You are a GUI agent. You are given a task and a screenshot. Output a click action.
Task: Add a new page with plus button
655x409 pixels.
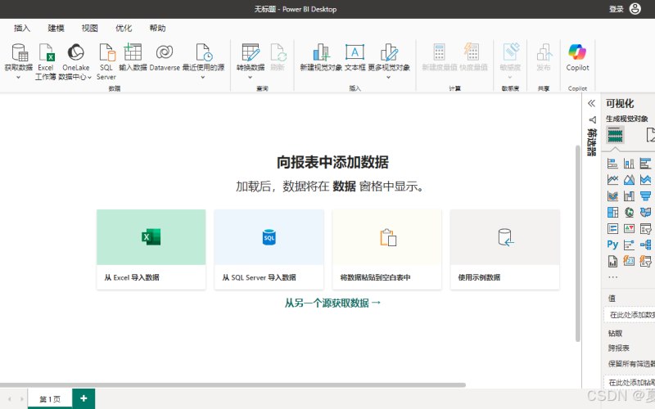[x=84, y=398]
